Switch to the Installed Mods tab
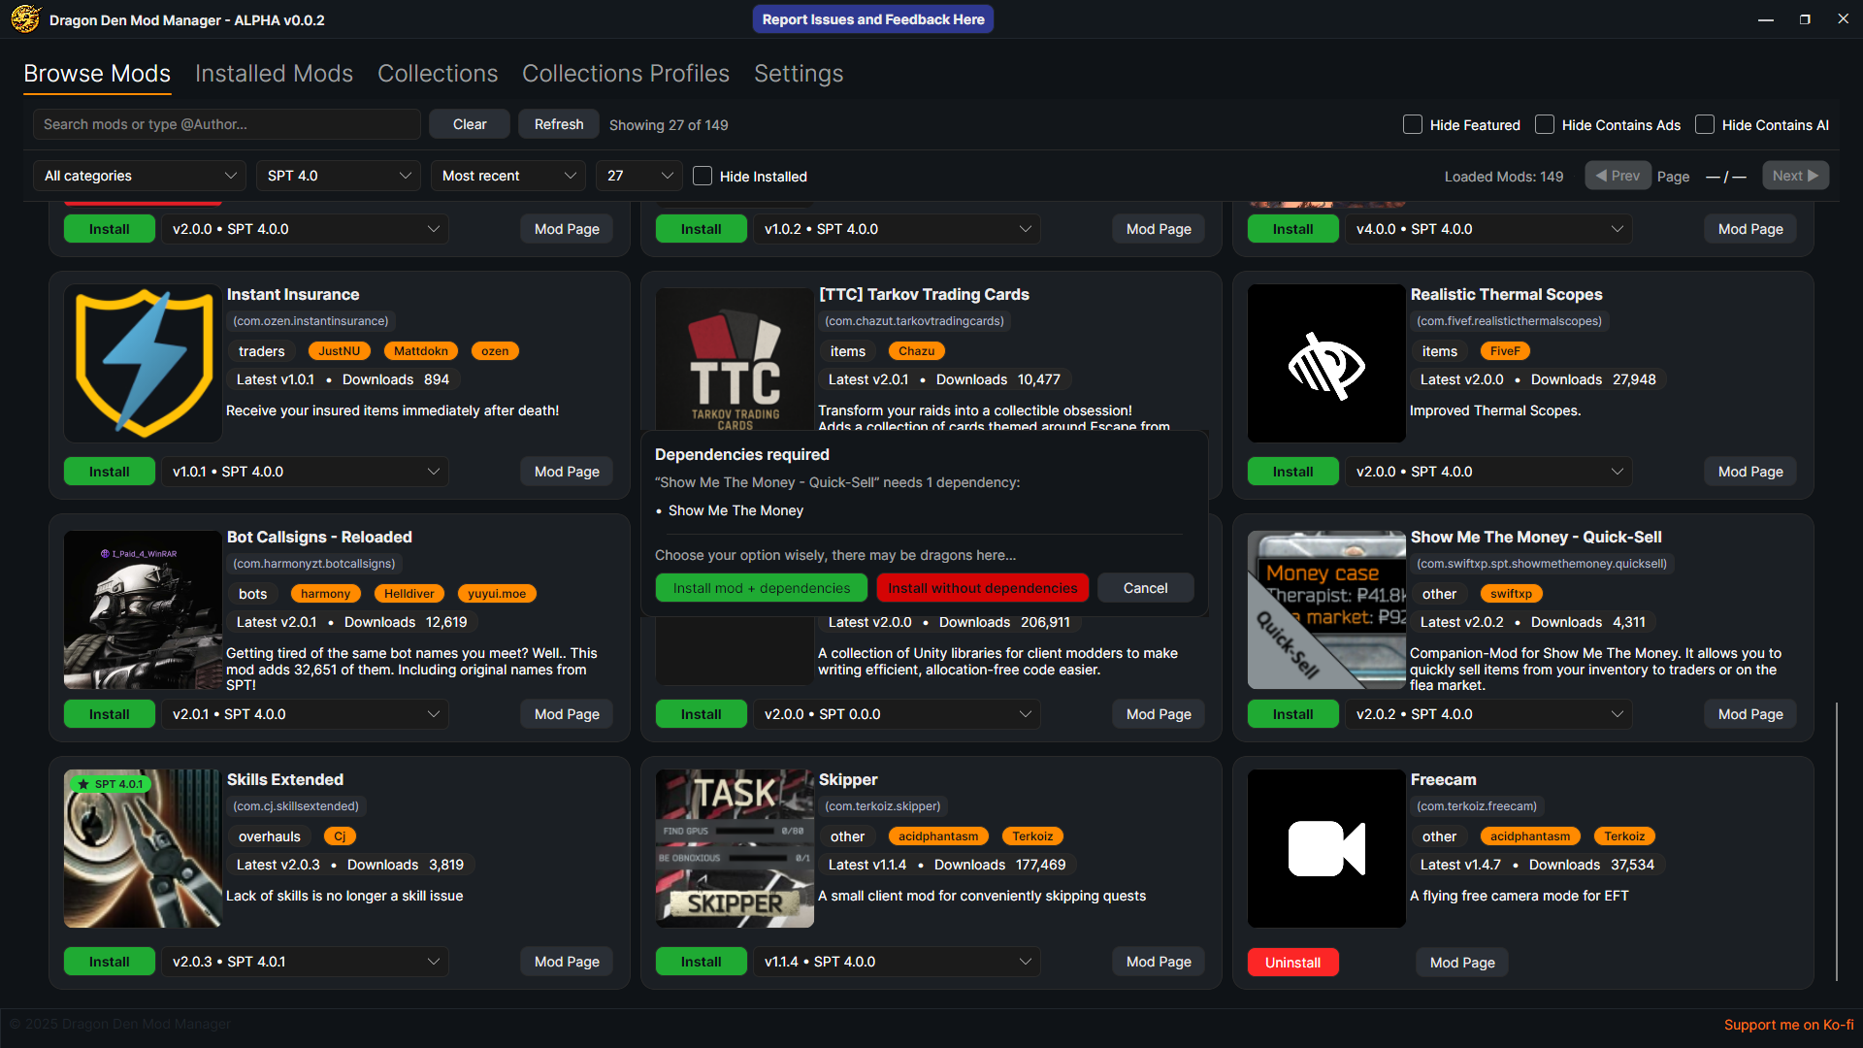1863x1048 pixels. tap(274, 74)
